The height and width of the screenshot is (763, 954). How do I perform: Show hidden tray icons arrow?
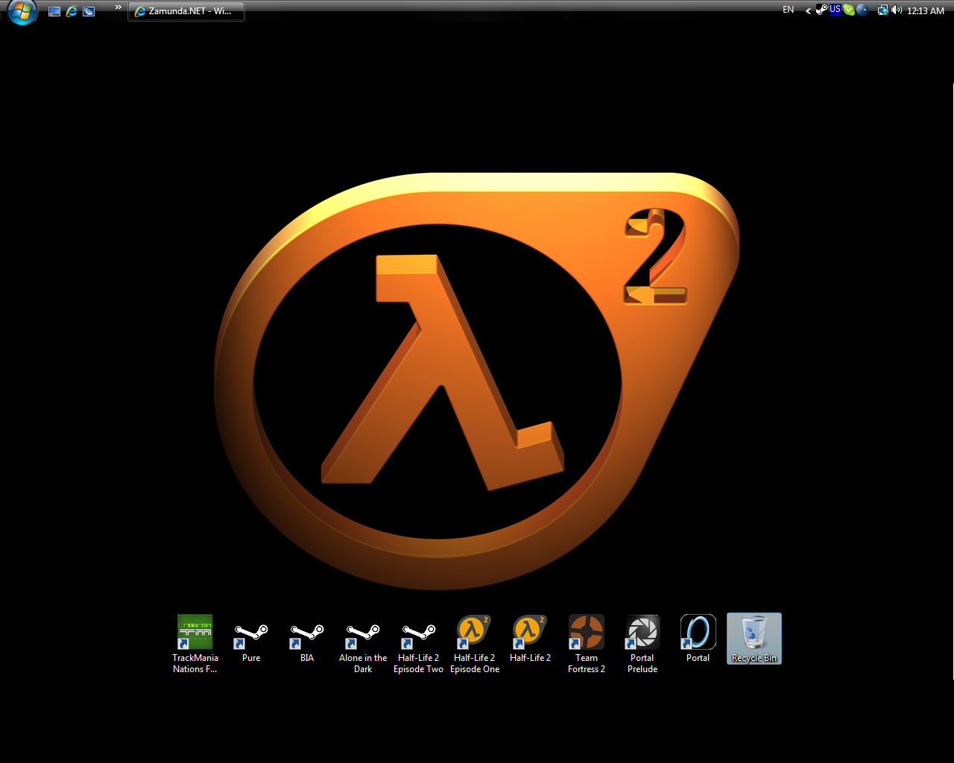coord(808,10)
